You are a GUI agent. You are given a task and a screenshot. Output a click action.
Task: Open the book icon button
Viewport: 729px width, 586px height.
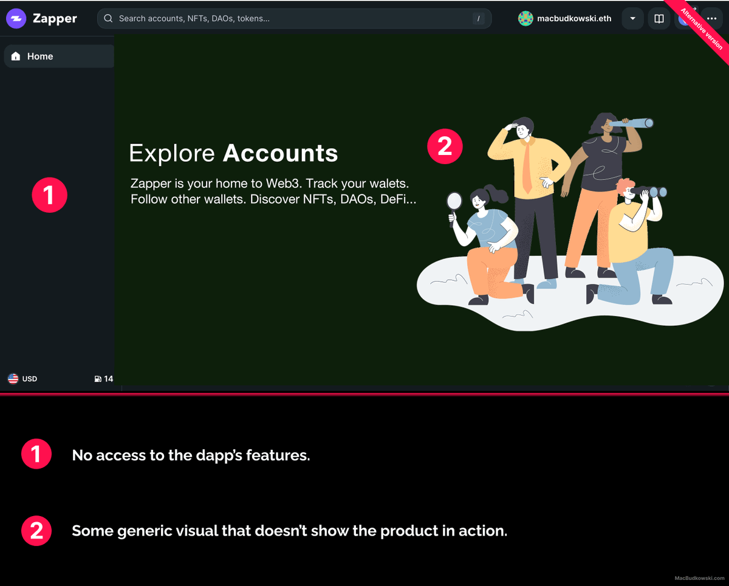tap(659, 18)
